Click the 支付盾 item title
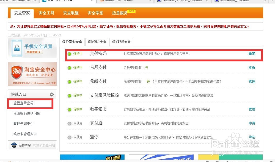275x162 pixels. (96, 123)
